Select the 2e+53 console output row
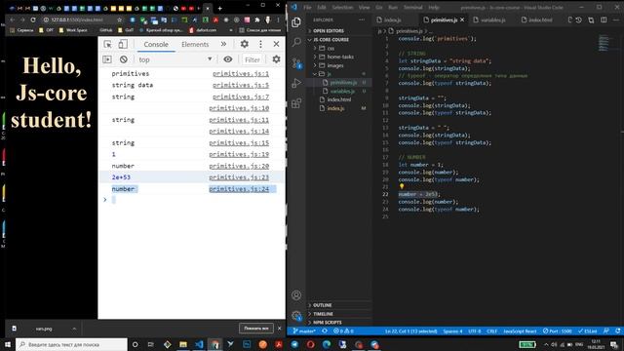624x351 pixels. pos(192,177)
